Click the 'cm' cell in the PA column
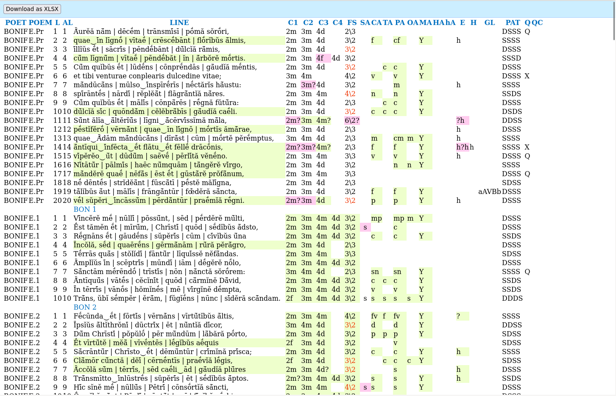This screenshot has height=396, width=616. 400,138
